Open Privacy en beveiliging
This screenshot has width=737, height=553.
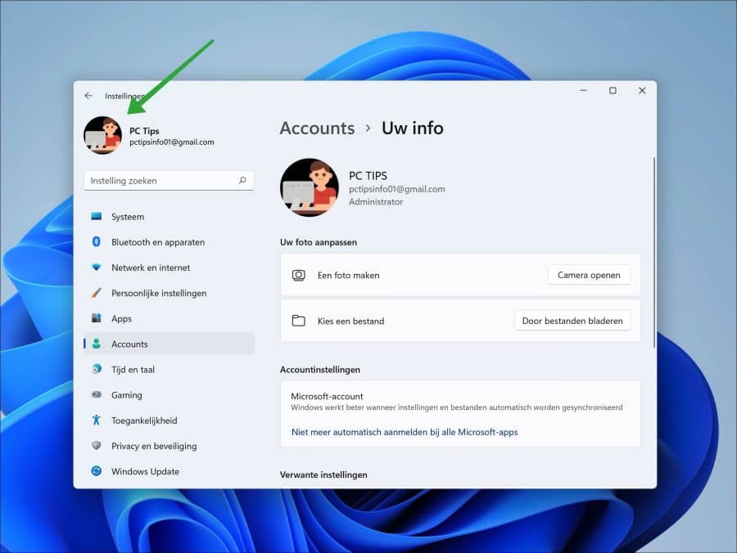pyautogui.click(x=169, y=446)
